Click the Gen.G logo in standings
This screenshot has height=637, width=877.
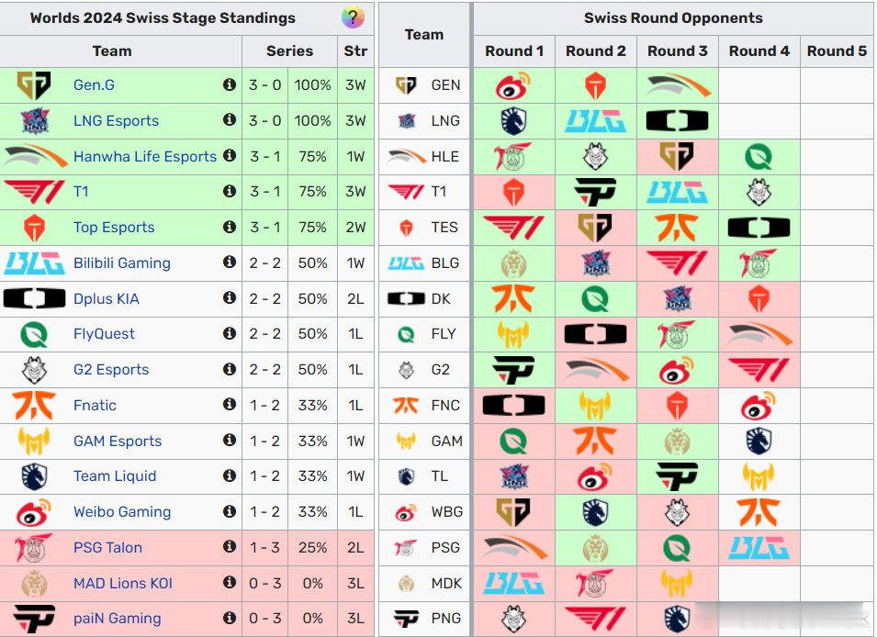coord(34,85)
